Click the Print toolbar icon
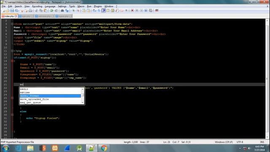The height and width of the screenshot is (152, 270). [x=30, y=11]
